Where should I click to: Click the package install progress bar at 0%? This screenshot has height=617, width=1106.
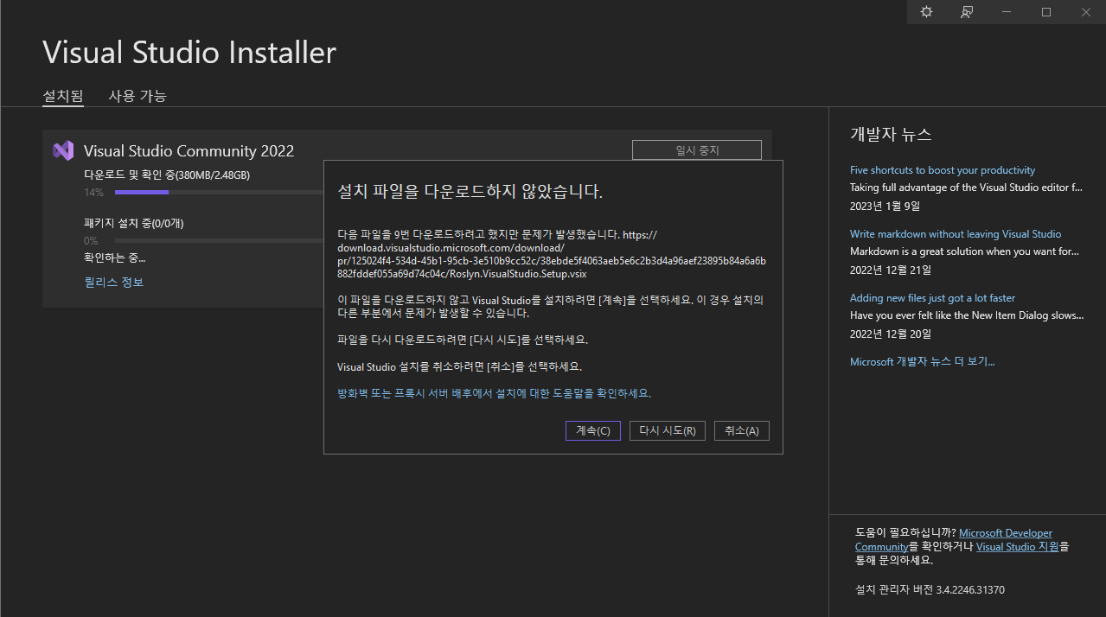tap(219, 240)
